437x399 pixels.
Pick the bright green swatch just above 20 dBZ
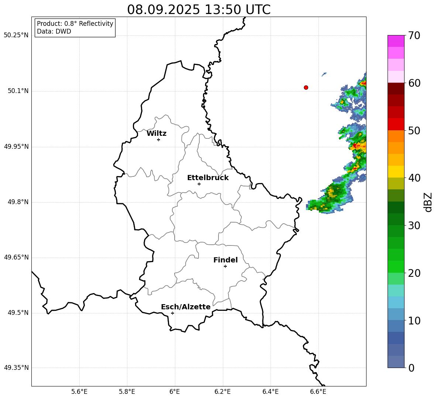[x=396, y=266]
